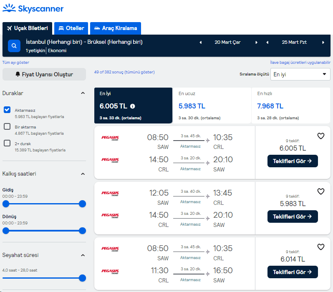Move return date forward past 25 Mart
The image size is (333, 292).
(x=323, y=42)
